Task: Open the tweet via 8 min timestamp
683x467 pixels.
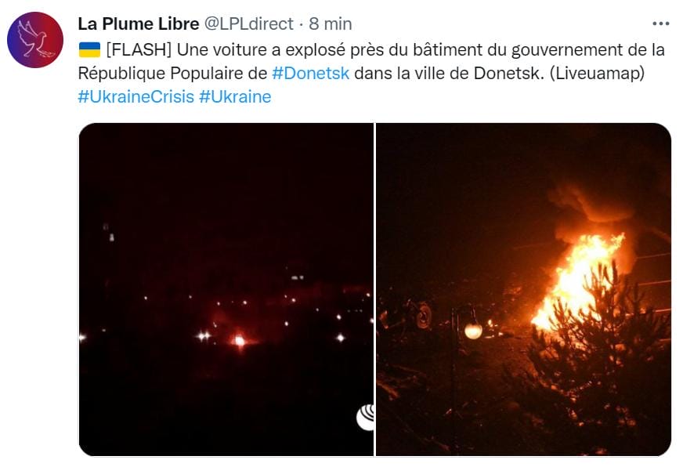Action: (331, 24)
